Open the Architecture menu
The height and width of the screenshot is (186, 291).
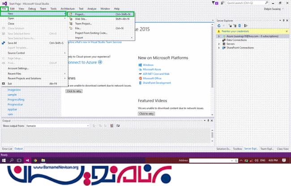(x=68, y=9)
